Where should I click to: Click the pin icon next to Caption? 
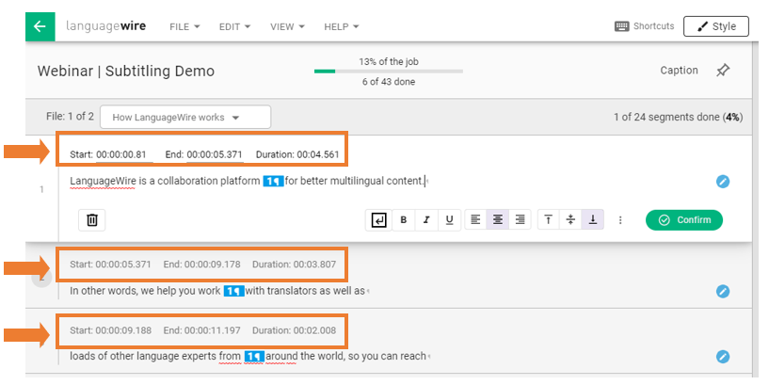(x=723, y=71)
